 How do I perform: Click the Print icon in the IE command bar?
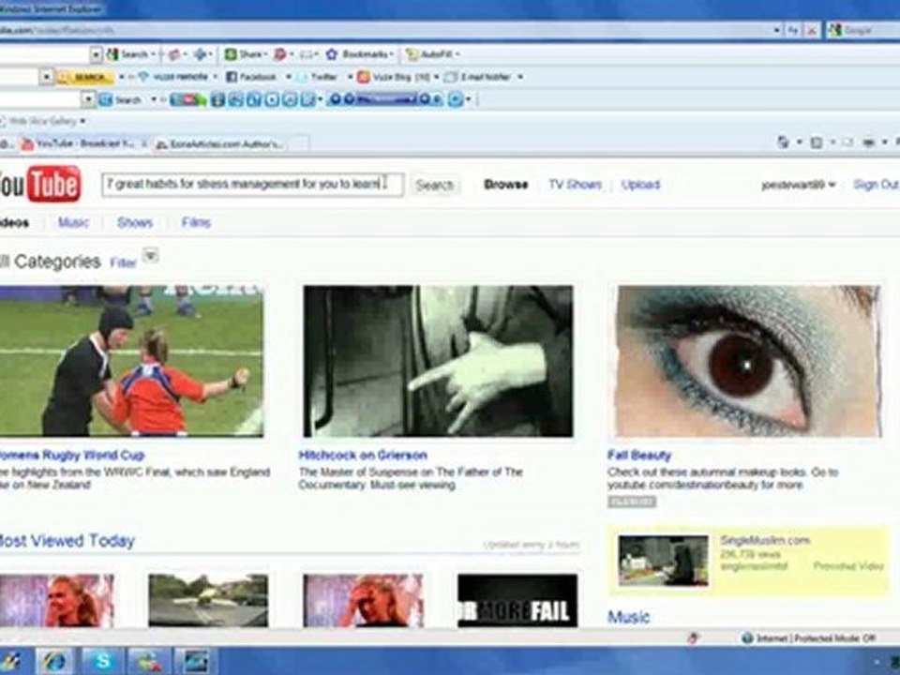(868, 142)
